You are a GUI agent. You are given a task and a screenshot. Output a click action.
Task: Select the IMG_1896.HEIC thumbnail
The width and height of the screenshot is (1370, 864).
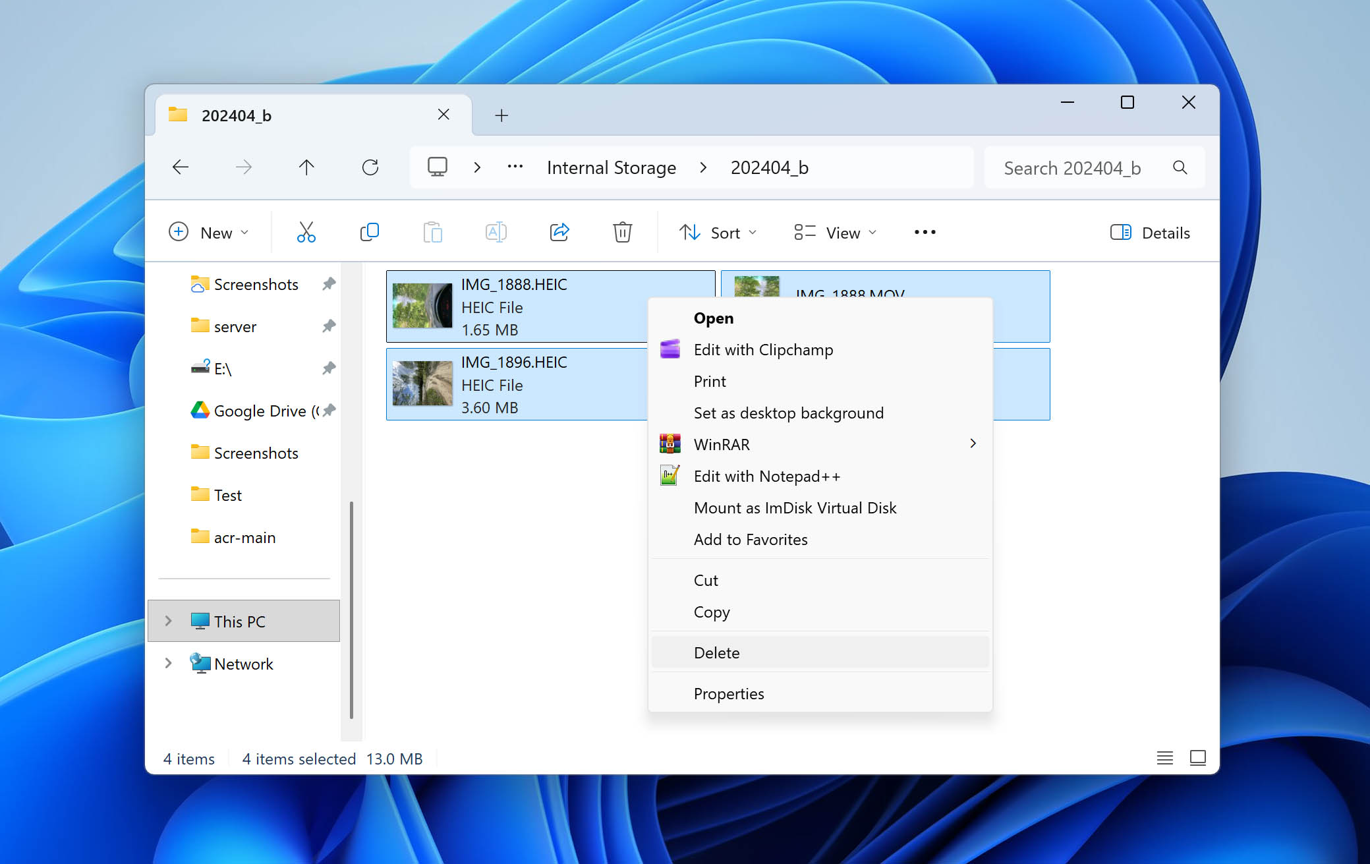point(422,383)
